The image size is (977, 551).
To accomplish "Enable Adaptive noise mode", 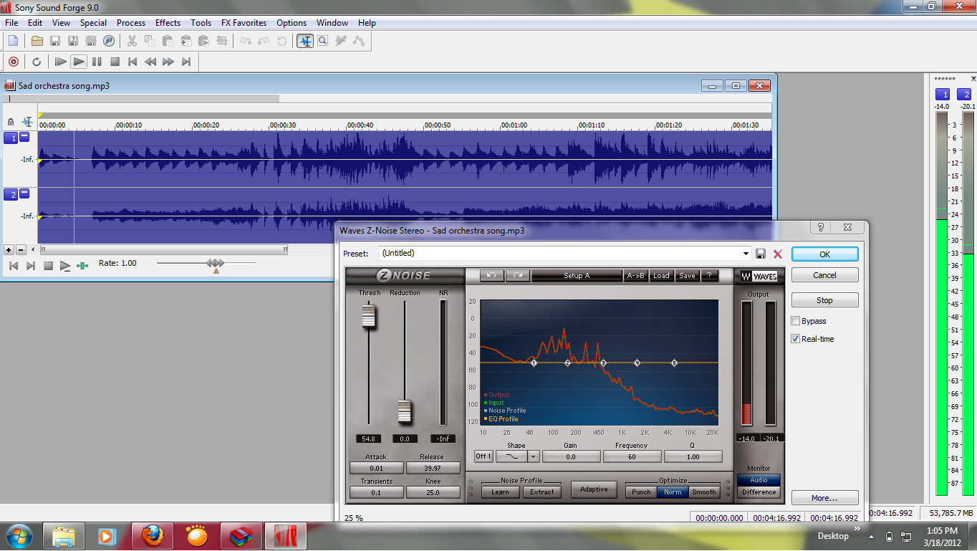I will click(594, 489).
